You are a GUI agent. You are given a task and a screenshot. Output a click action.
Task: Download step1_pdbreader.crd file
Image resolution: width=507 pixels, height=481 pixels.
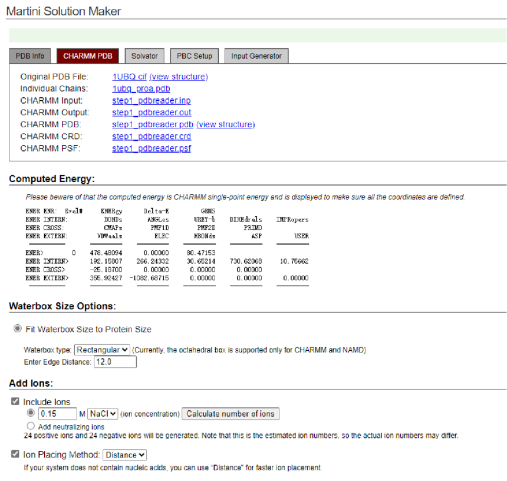pos(152,137)
